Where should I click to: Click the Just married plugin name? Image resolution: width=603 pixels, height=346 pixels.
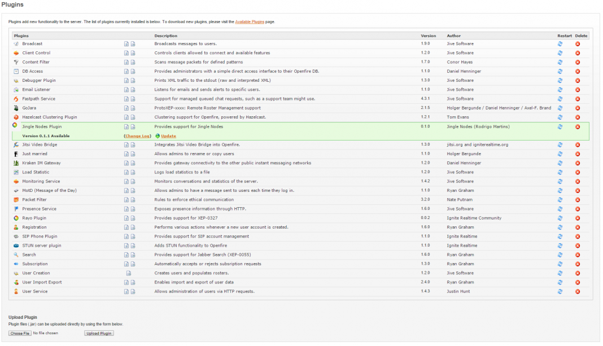34,154
